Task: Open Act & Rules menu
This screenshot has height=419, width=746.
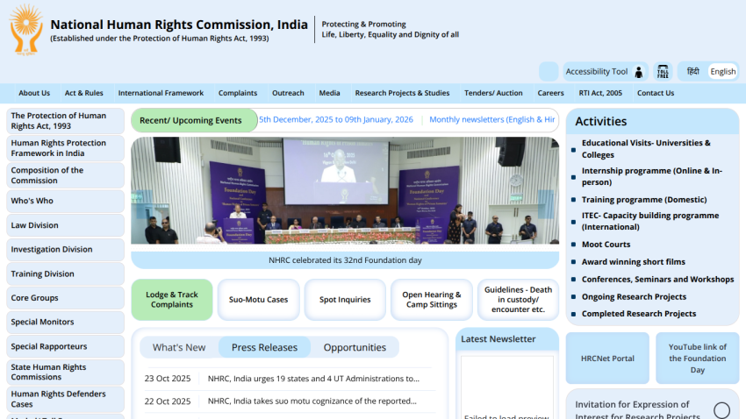Action: tap(83, 93)
